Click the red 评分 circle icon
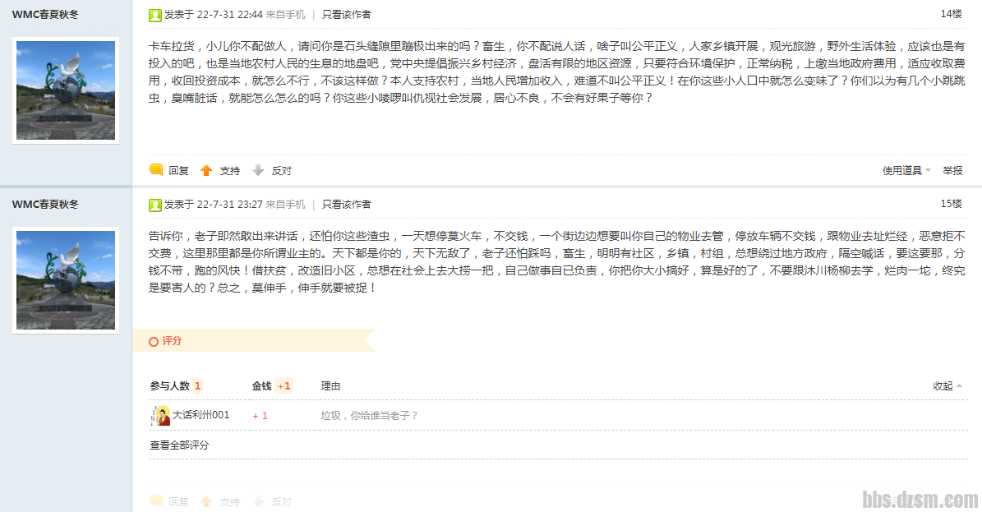The height and width of the screenshot is (512, 982). click(x=154, y=342)
